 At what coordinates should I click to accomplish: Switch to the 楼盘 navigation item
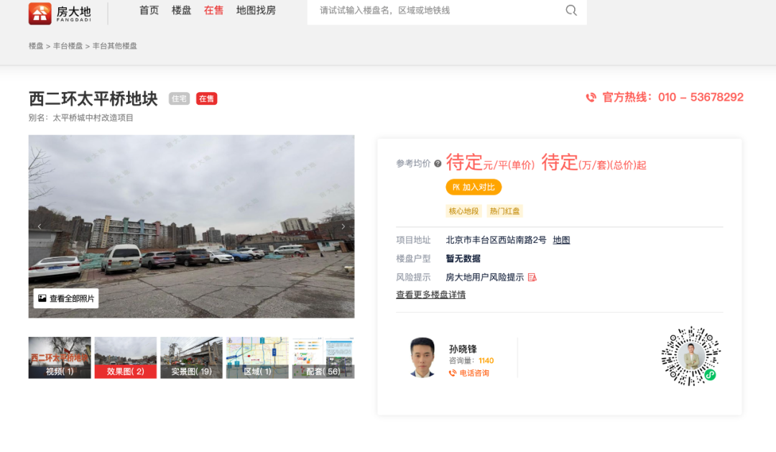181,11
